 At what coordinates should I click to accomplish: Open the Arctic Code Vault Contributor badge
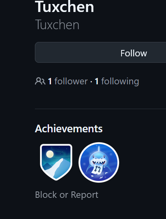[56, 162]
